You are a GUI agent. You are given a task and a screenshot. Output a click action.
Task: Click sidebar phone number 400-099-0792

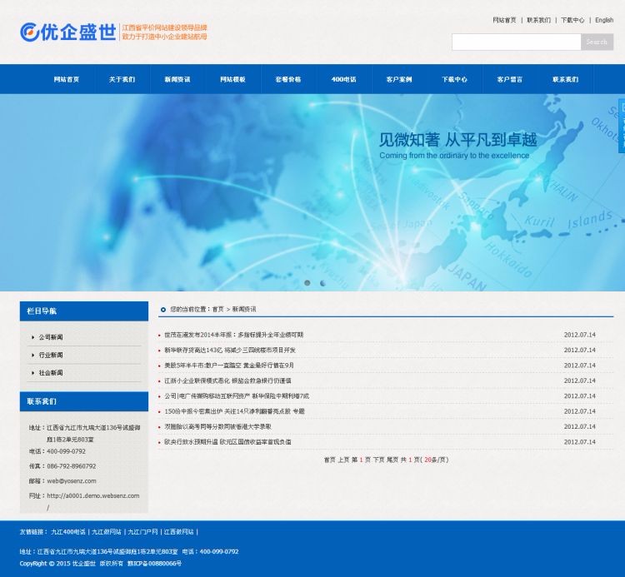click(66, 451)
